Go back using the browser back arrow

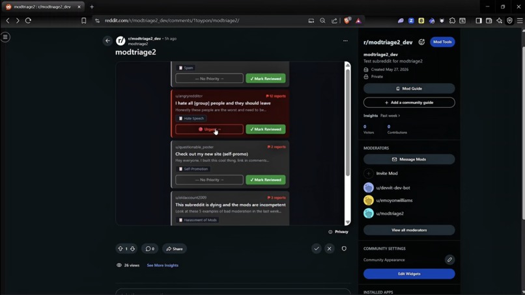(x=8, y=20)
